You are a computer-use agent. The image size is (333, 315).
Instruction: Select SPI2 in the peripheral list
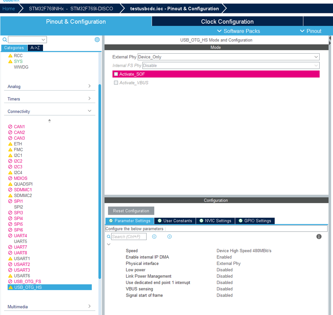(x=18, y=207)
